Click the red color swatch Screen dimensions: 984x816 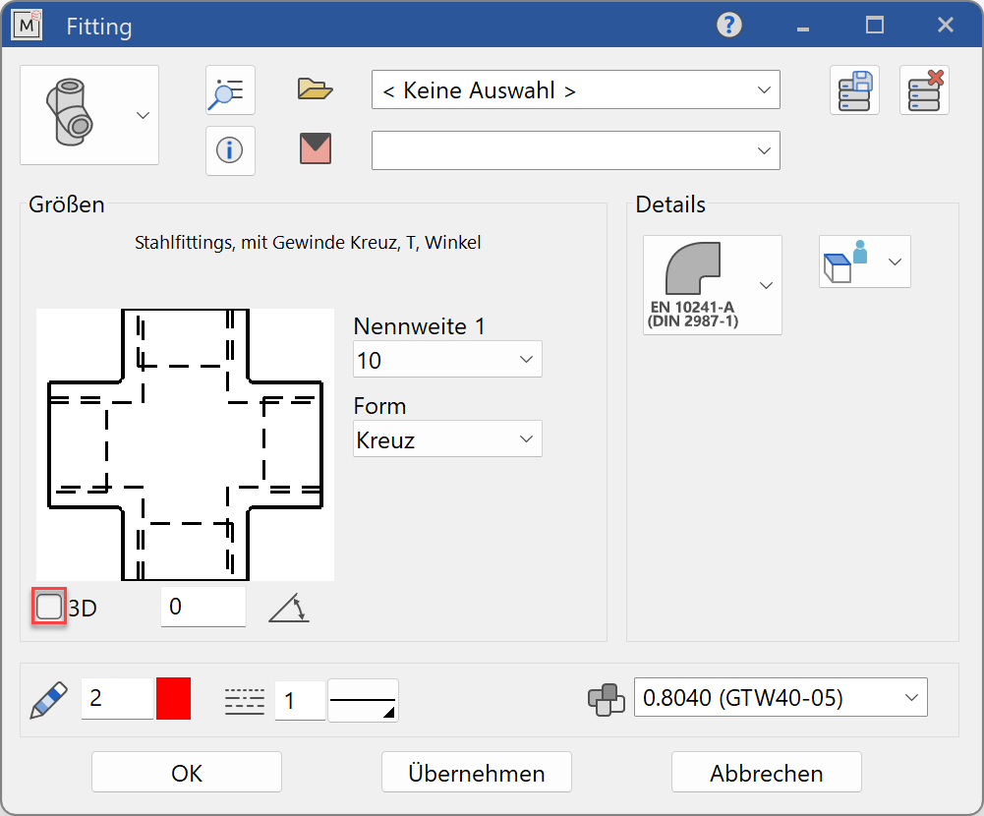[173, 698]
